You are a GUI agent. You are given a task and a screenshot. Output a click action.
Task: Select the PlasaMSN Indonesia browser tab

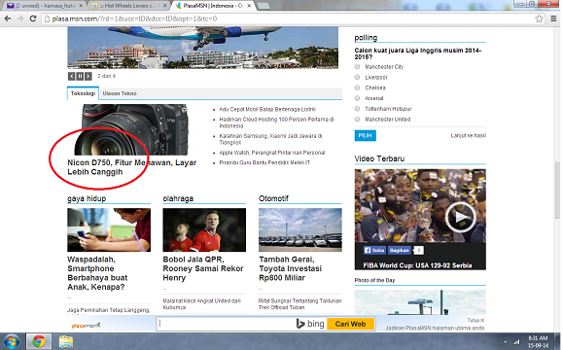213,6
